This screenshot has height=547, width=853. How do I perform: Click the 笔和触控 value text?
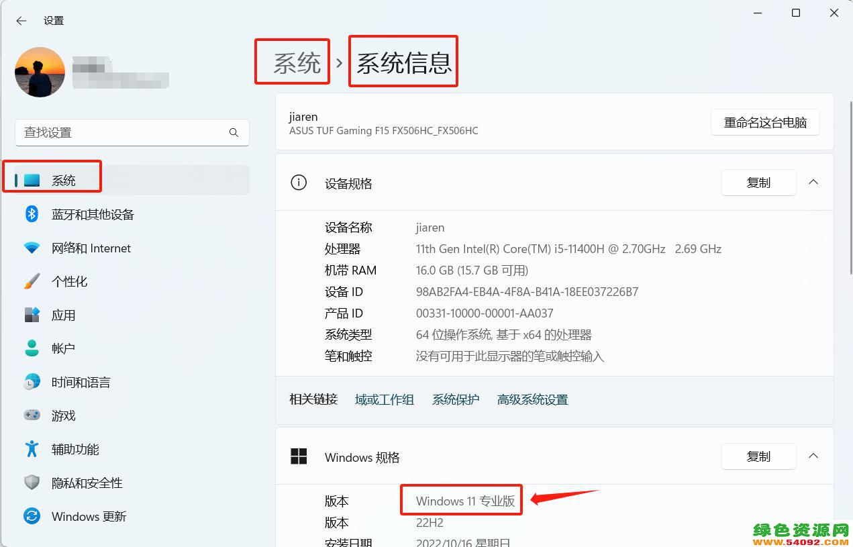[x=510, y=356]
